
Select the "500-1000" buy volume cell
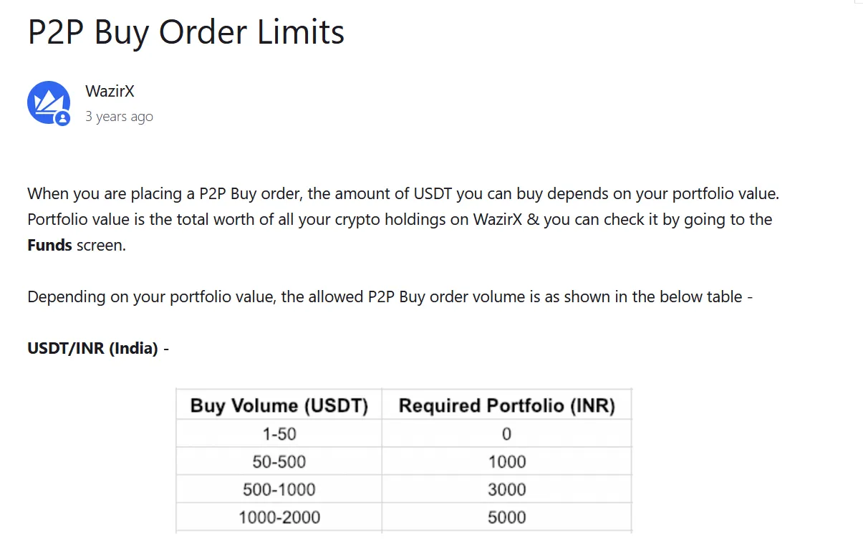pos(279,490)
